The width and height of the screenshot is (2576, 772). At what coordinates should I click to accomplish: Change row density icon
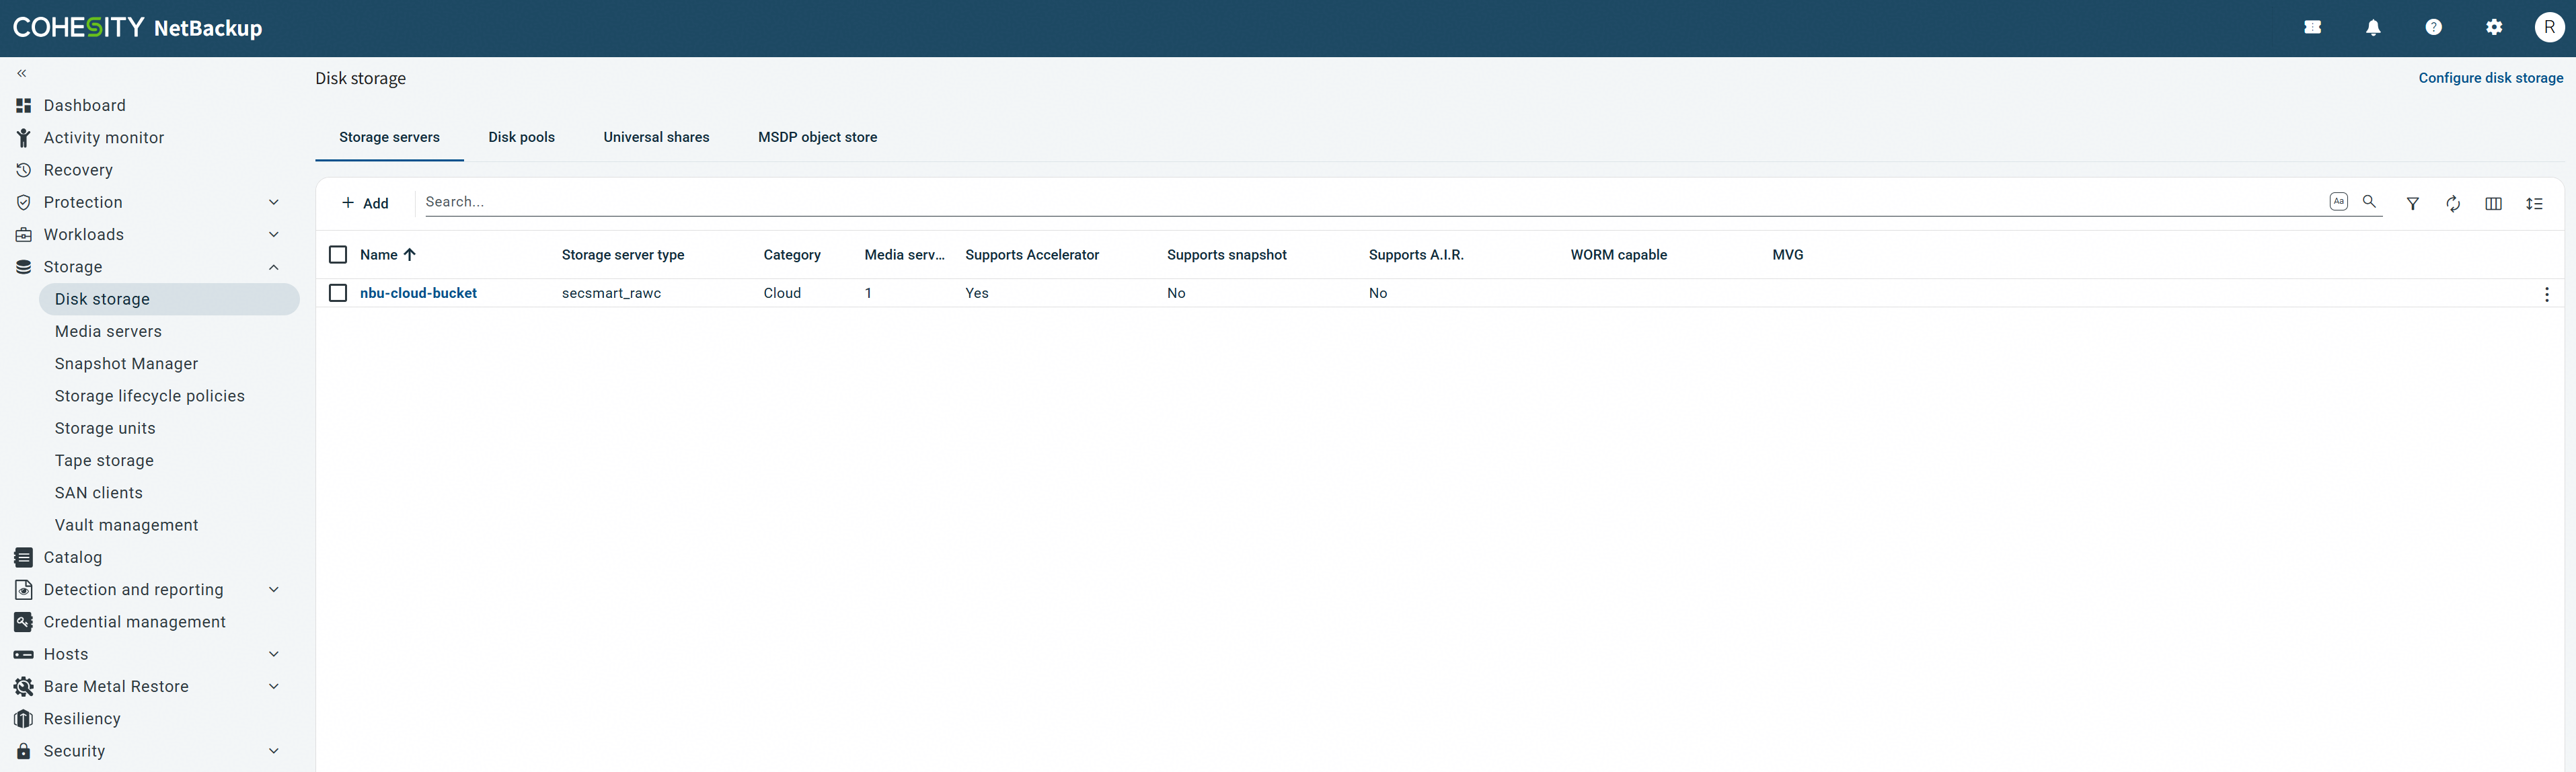pos(2533,204)
